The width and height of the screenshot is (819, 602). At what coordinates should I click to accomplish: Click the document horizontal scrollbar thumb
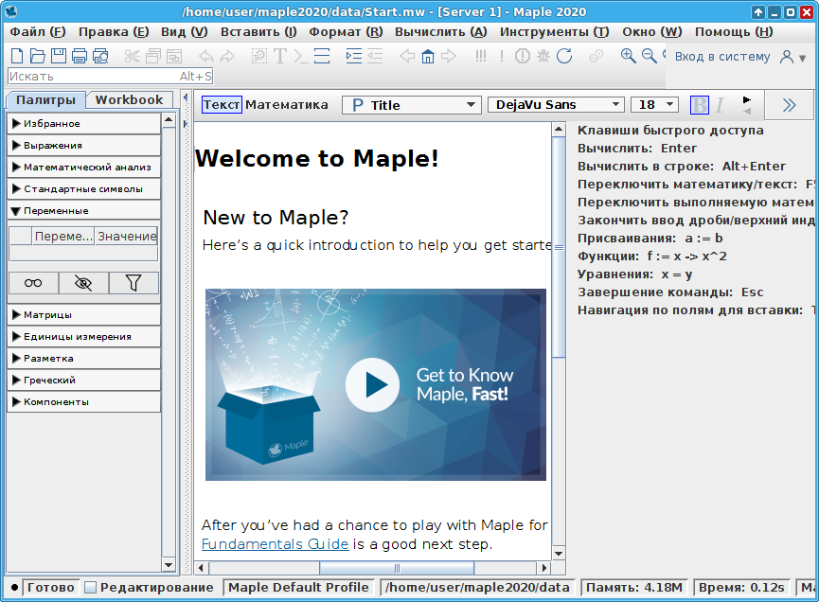tap(397, 568)
